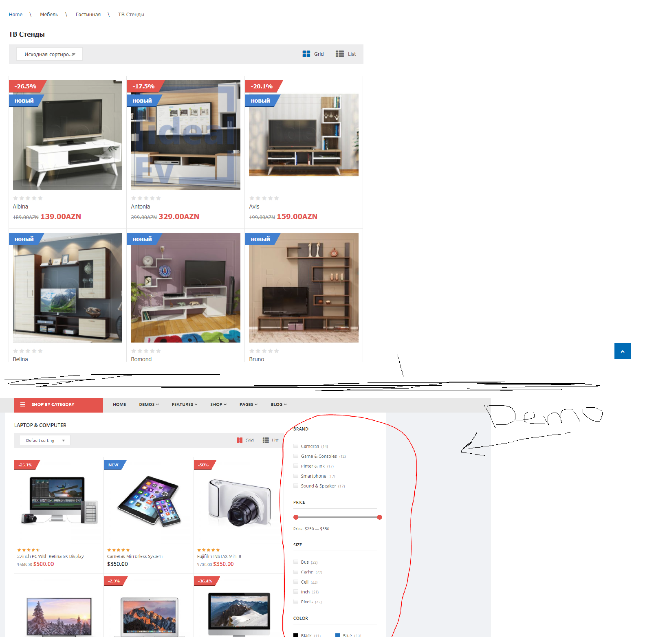Screen dimensions: 645x637
Task: Open Cameras Mirrorless System product link
Action: coord(135,556)
